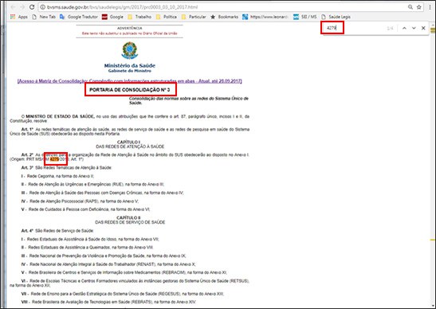The width and height of the screenshot is (436, 309).
Task: Click the Art. 4º Redes de Serviço line
Action: click(x=57, y=231)
